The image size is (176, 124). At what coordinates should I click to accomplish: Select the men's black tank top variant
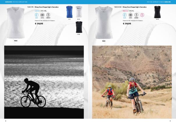coord(79,27)
